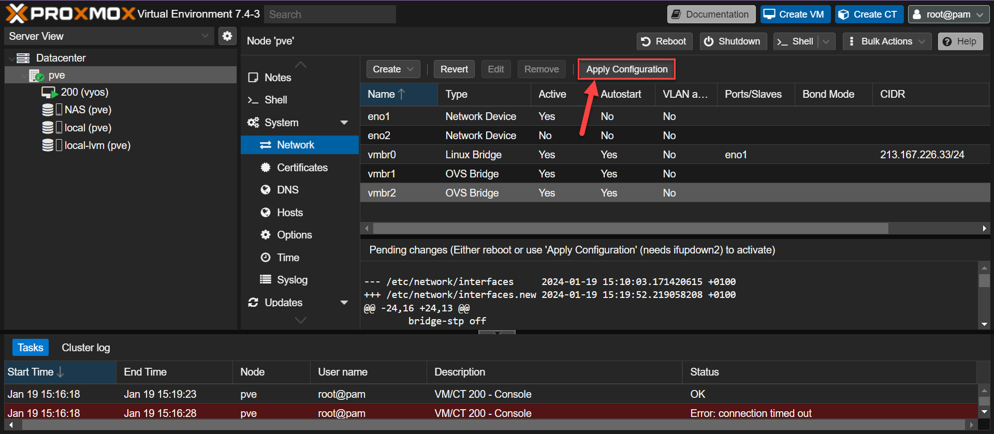Click the Help button
994x434 pixels.
click(x=960, y=41)
